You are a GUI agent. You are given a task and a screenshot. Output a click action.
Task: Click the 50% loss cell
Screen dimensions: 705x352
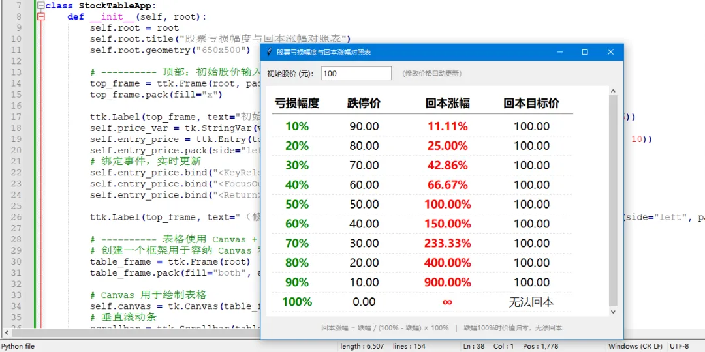297,204
